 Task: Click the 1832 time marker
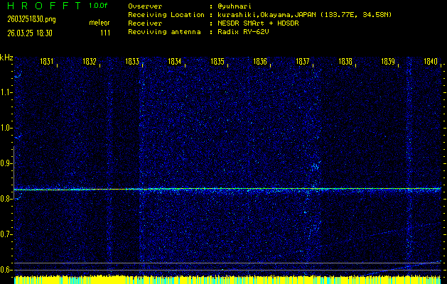pos(90,61)
